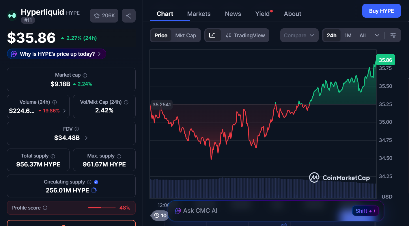This screenshot has width=409, height=226.
Task: Click the share icon next to the watchlist button
Action: pos(129,16)
